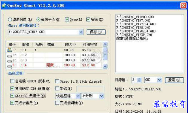Open the 快速壓縮 compression dropdown
Viewport: 188px width, 113px height.
click(78, 96)
